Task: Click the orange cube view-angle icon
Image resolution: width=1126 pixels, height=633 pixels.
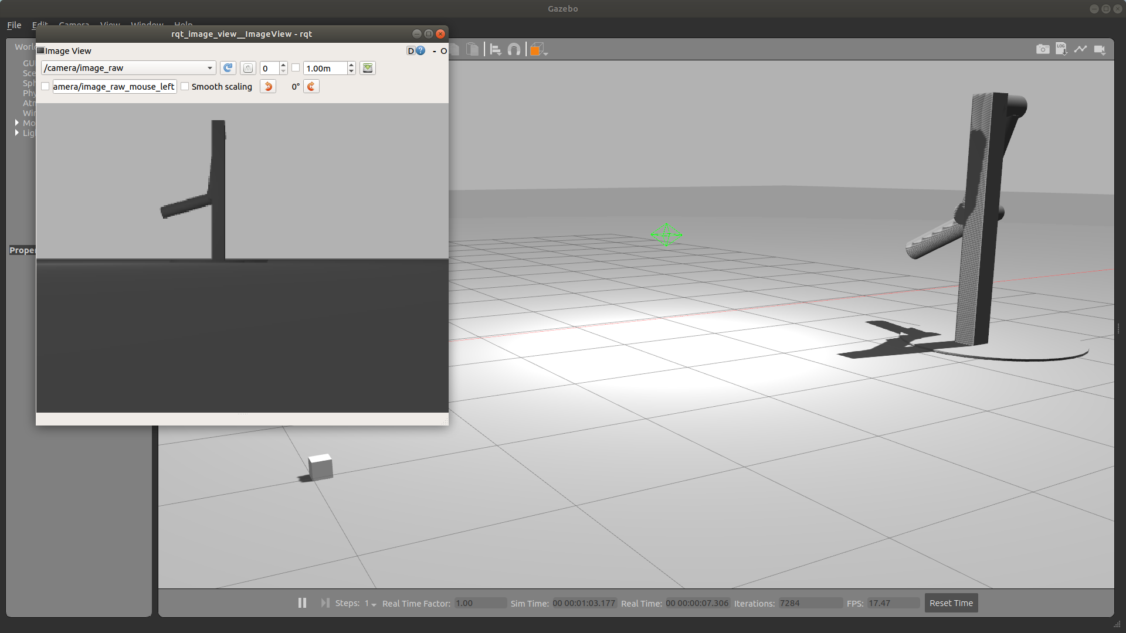Action: coord(536,49)
